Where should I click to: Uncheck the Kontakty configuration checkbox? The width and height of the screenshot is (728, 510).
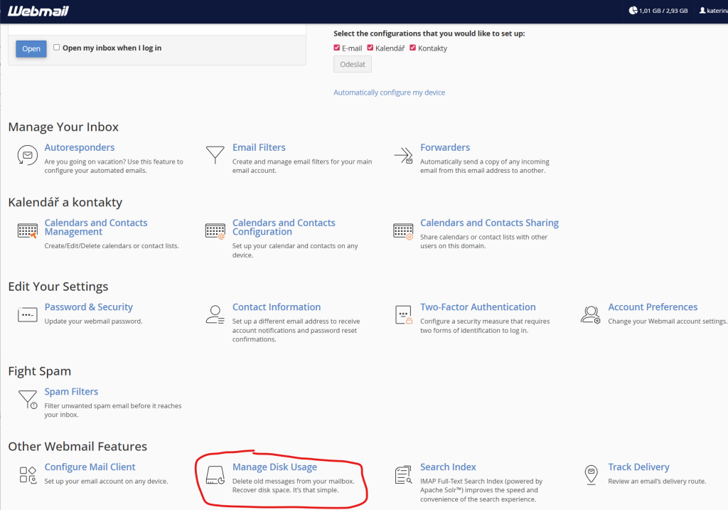coord(412,48)
